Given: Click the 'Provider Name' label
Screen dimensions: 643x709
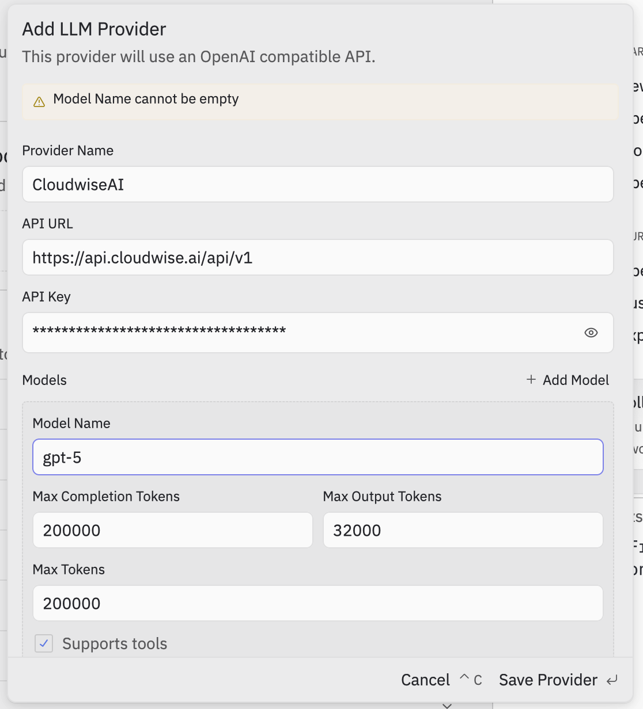Looking at the screenshot, I should tap(67, 150).
